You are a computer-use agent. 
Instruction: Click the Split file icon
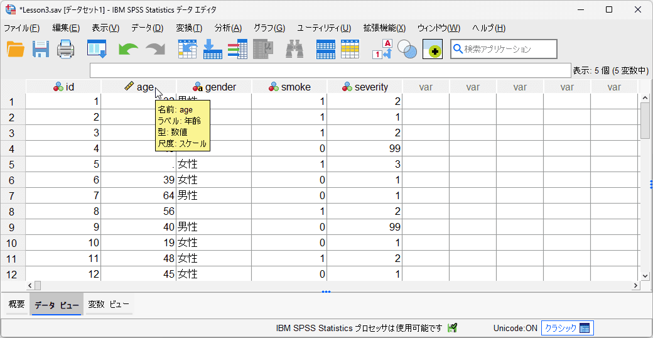point(326,49)
